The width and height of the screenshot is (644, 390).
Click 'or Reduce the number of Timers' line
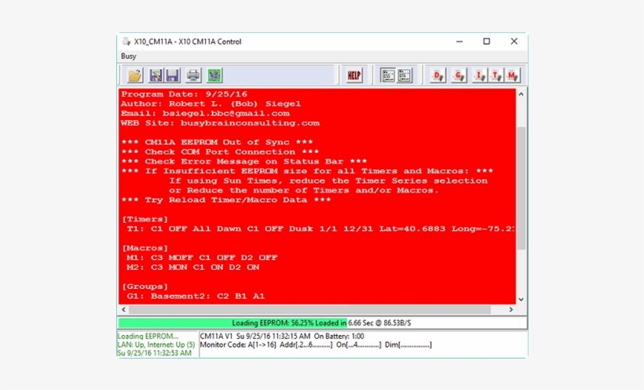coord(303,191)
